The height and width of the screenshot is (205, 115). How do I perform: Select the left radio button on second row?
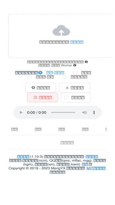click(30, 77)
